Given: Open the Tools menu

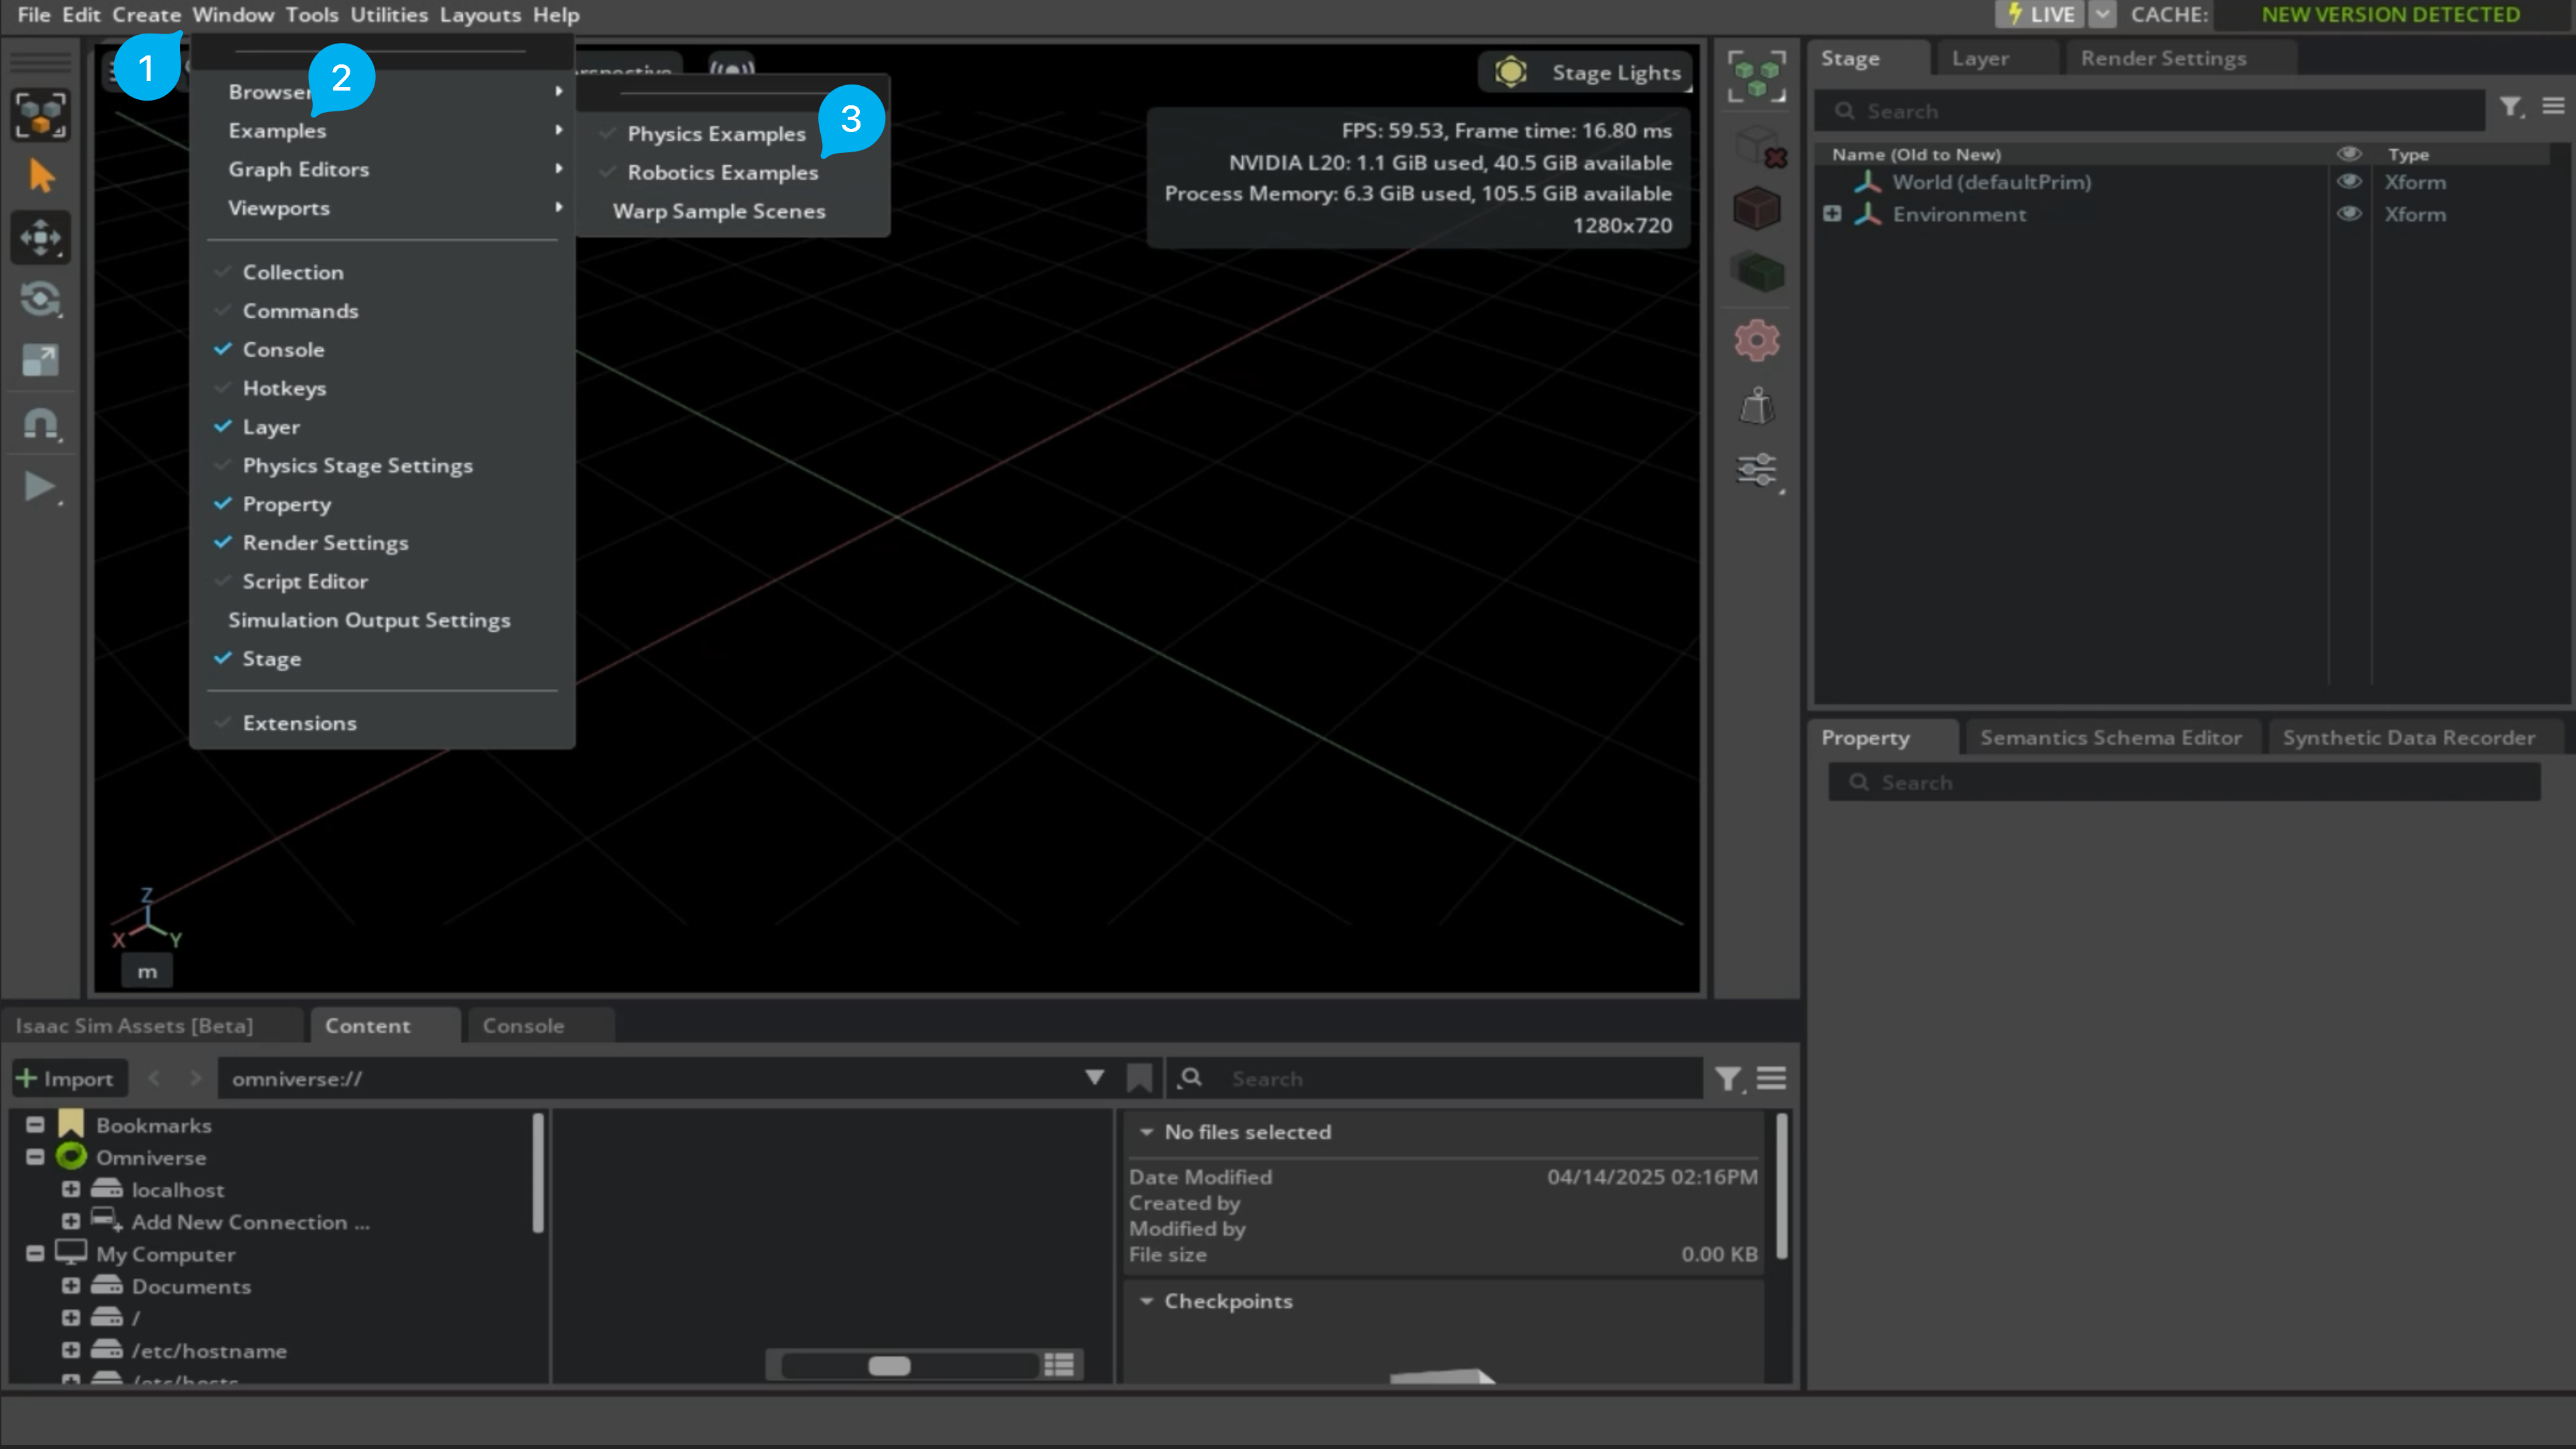Looking at the screenshot, I should 312,15.
